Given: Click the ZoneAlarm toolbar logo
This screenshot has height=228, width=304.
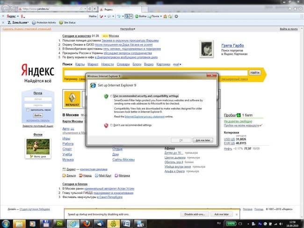Looking at the screenshot, I should tap(18, 22).
